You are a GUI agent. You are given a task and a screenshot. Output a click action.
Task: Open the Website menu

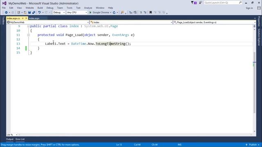click(29, 8)
